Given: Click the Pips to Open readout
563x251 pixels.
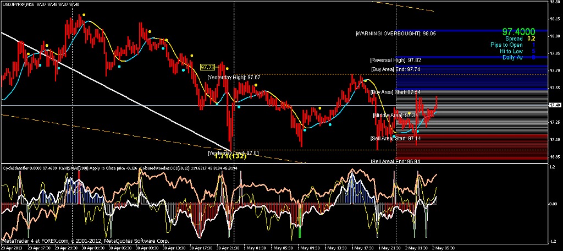Looking at the screenshot, I should click(x=513, y=45).
